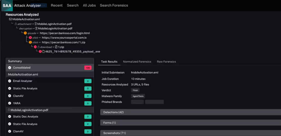The image size is (281, 136).
Task: Click checkmark icon beside Consolidated
Action: [10, 68]
